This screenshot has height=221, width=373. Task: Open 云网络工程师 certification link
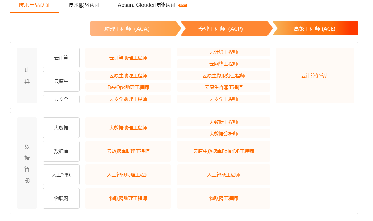224,64
